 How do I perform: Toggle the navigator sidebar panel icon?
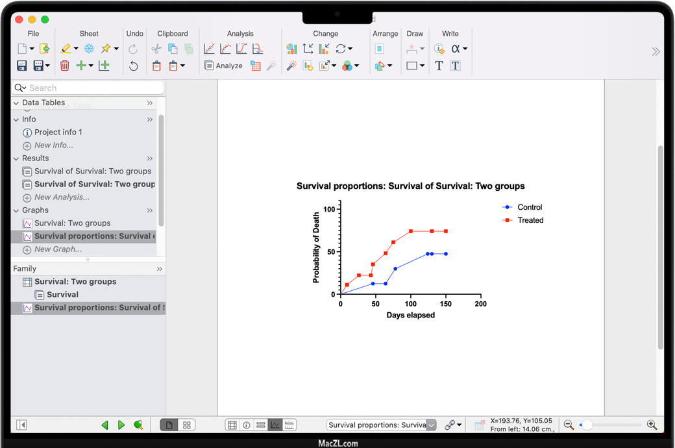[21, 425]
